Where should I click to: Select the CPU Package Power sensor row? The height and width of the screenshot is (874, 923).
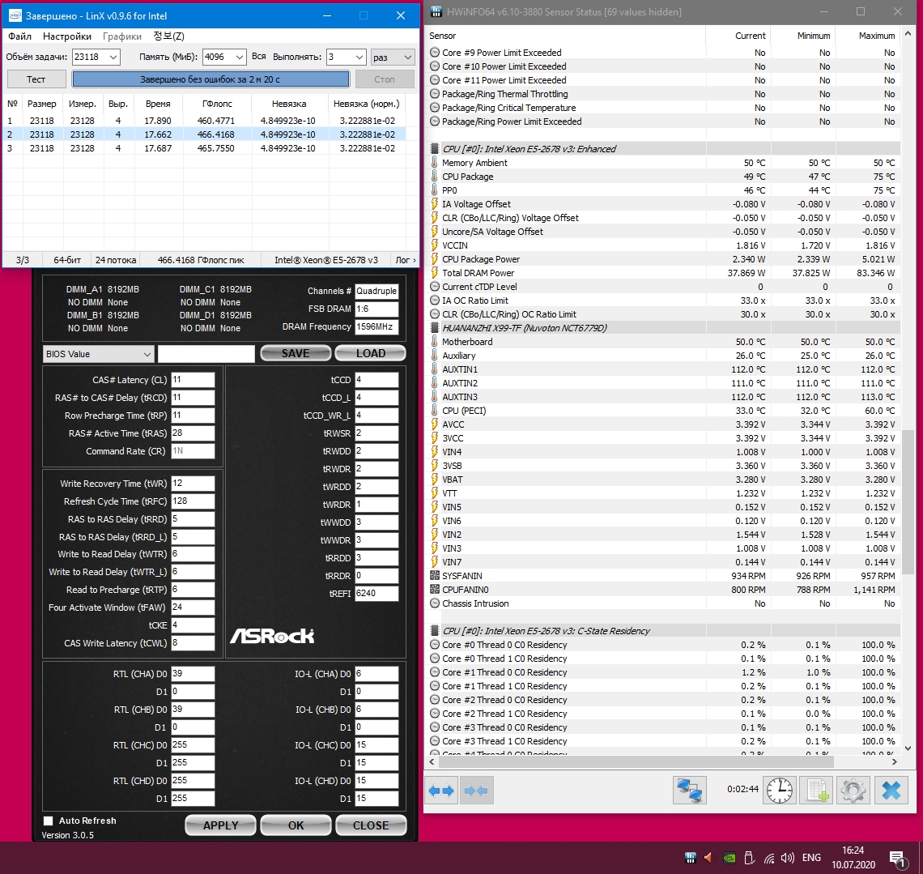(x=663, y=259)
